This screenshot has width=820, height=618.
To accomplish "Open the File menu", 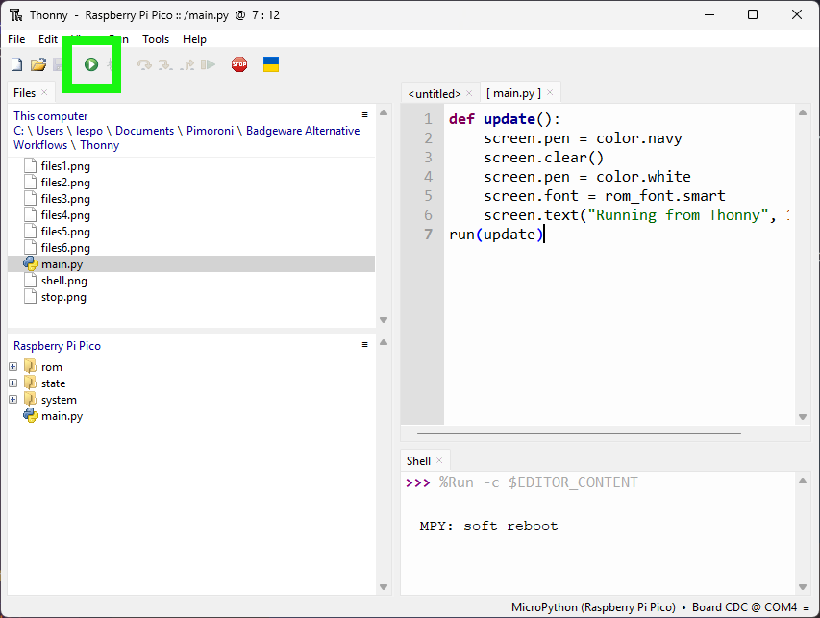I will point(16,39).
